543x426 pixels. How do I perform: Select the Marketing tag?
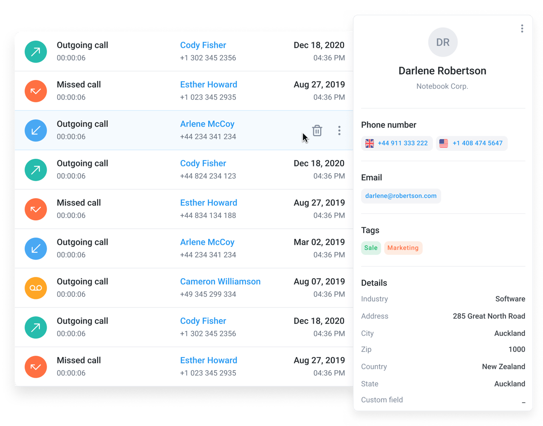click(x=403, y=248)
